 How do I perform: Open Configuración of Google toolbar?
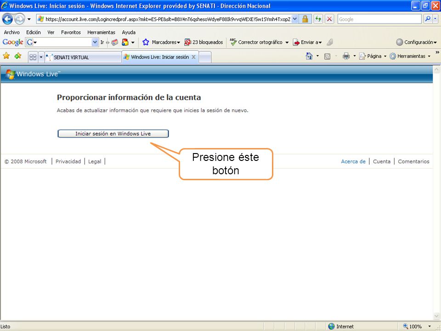pos(416,42)
